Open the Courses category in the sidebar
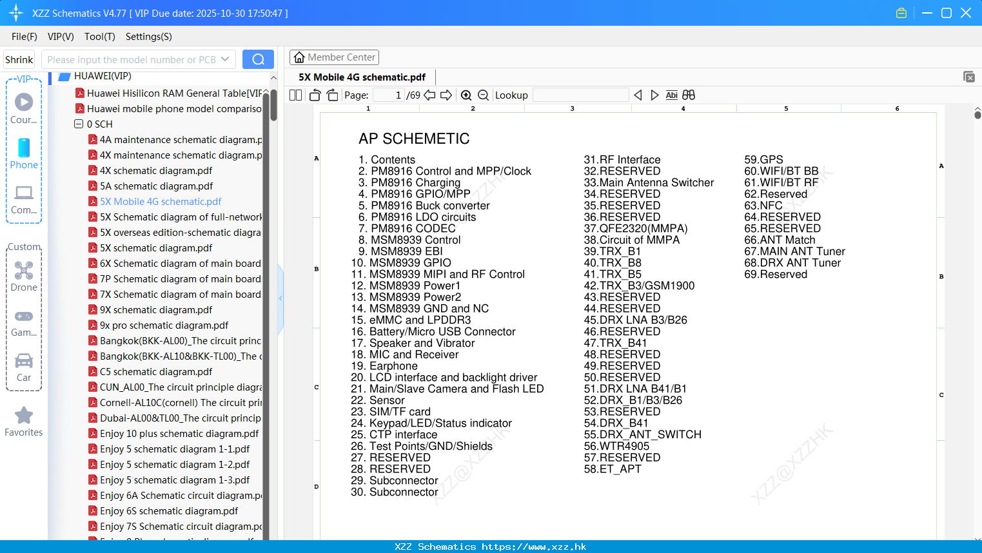The image size is (982, 553). coord(24,108)
